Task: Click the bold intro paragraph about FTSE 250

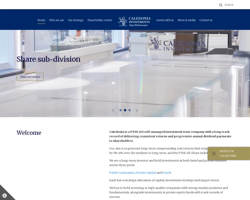Action: tap(170, 136)
